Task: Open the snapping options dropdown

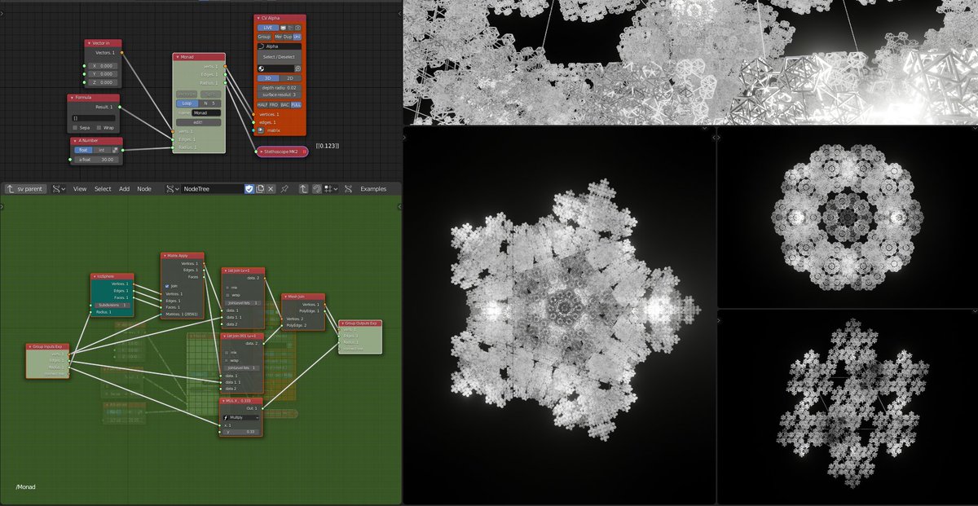Action: pyautogui.click(x=331, y=188)
